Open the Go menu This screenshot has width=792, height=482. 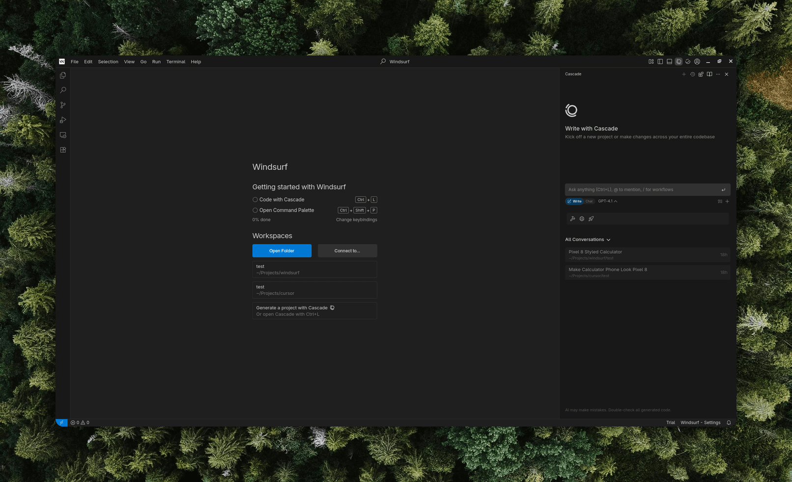click(143, 62)
